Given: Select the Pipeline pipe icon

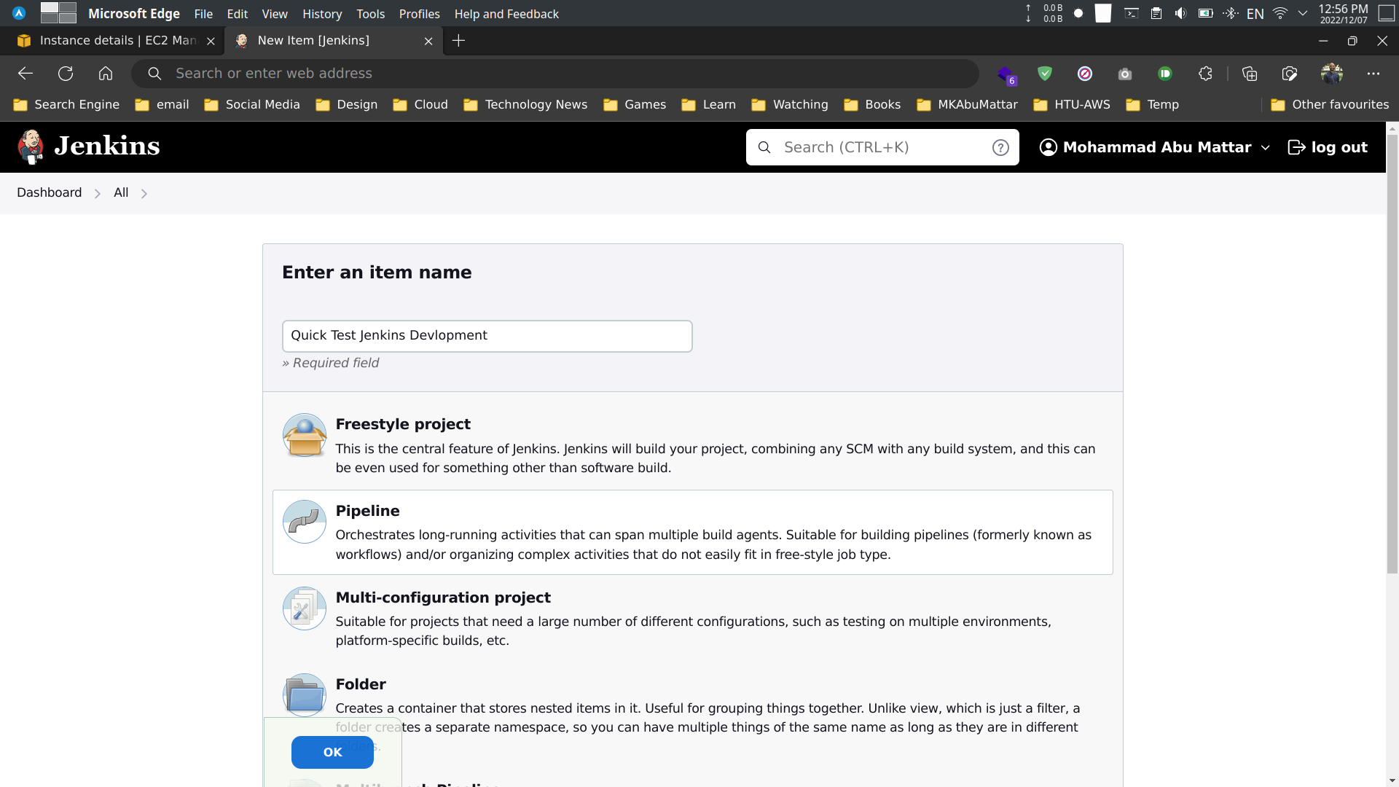Looking at the screenshot, I should coord(305,522).
